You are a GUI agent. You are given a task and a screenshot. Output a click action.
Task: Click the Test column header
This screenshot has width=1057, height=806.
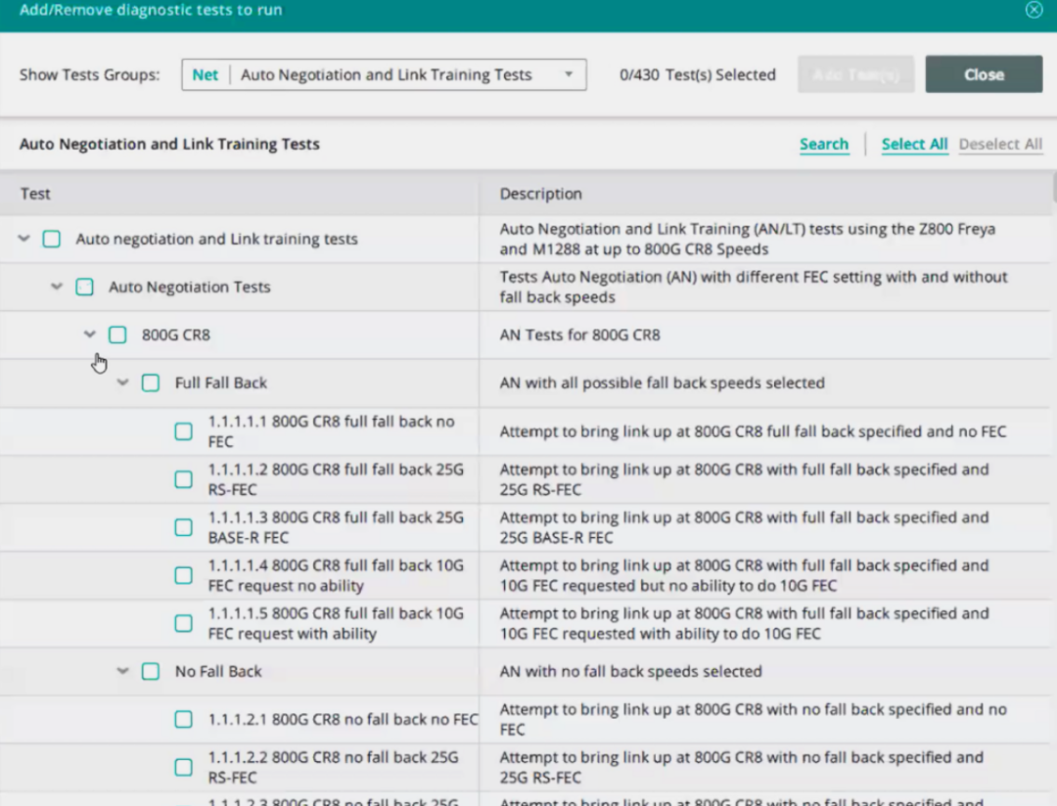tap(35, 194)
